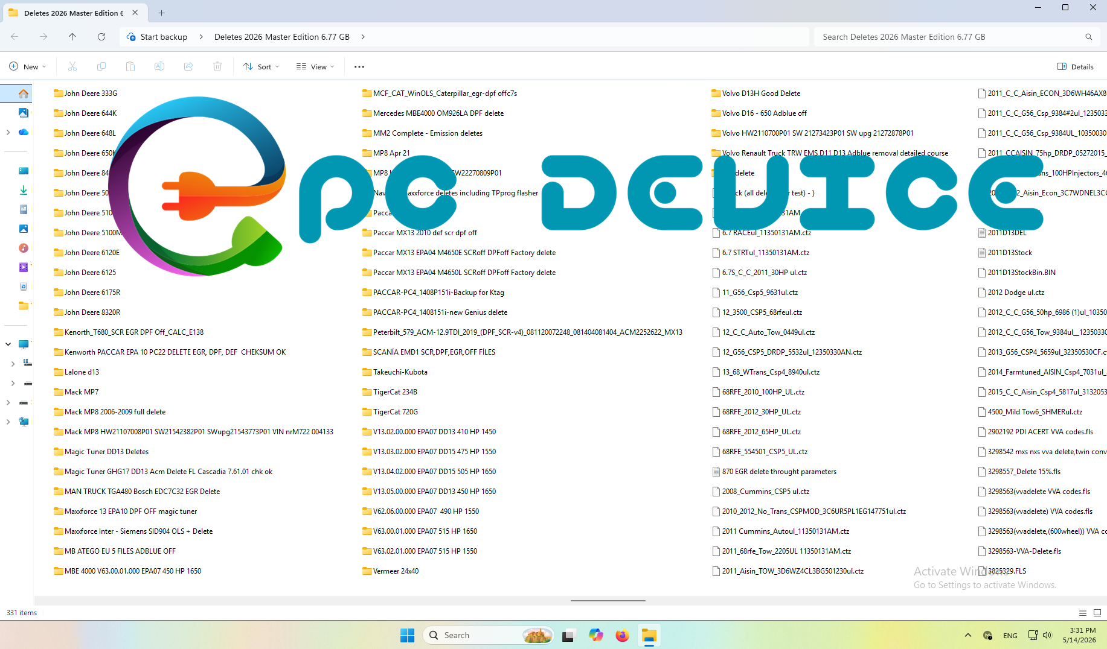Click the Forward navigation arrow
The height and width of the screenshot is (649, 1107).
43,37
